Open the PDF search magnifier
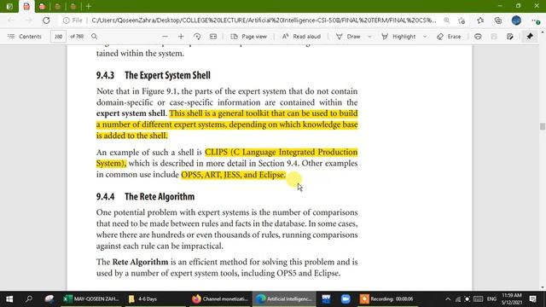This screenshot has height=307, width=546. (94, 37)
